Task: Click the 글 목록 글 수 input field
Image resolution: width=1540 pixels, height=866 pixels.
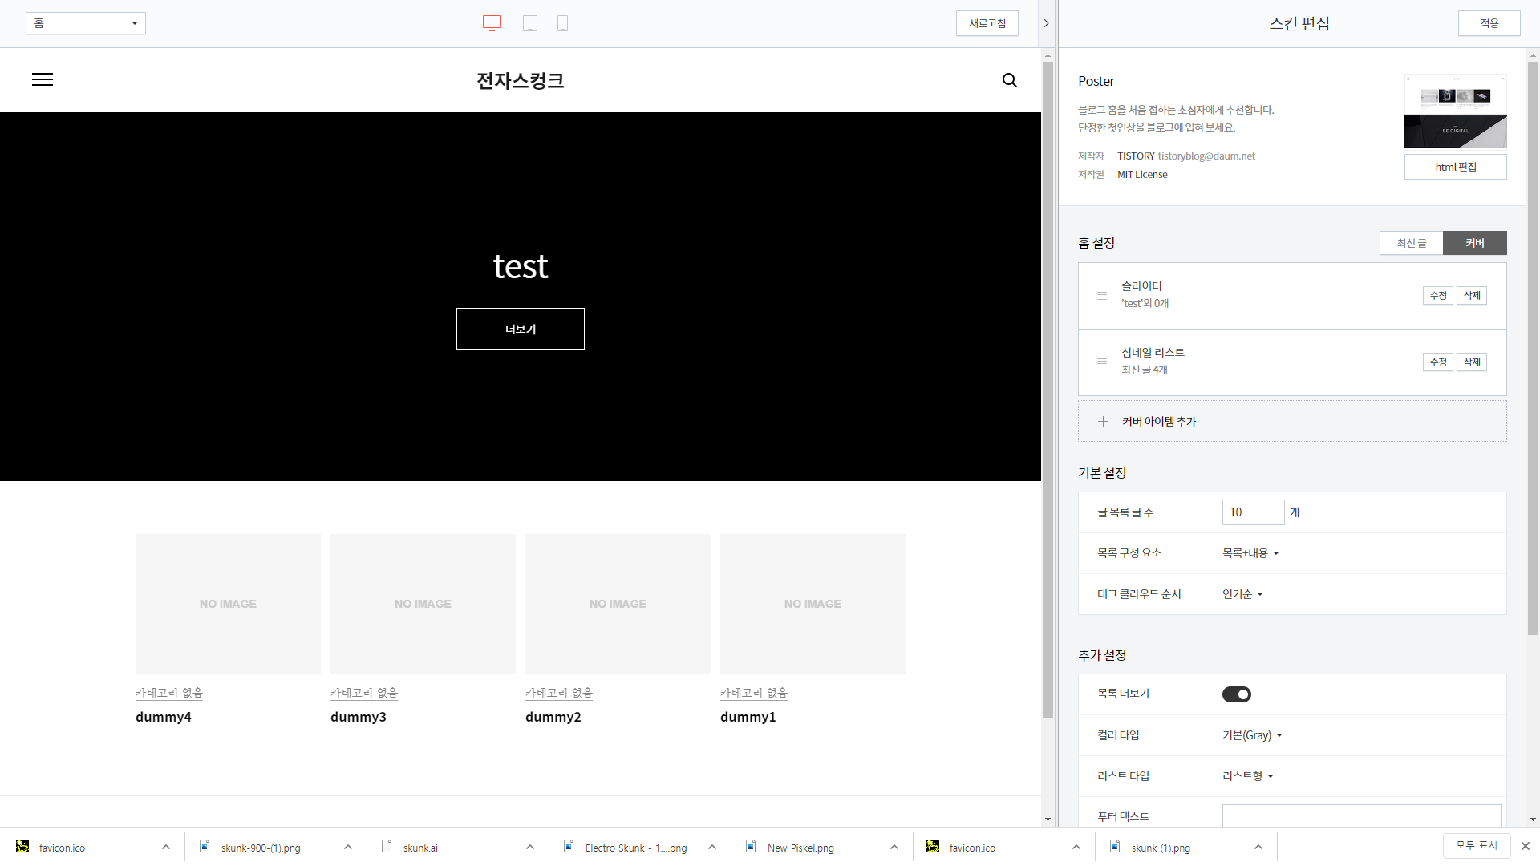Action: (x=1252, y=512)
